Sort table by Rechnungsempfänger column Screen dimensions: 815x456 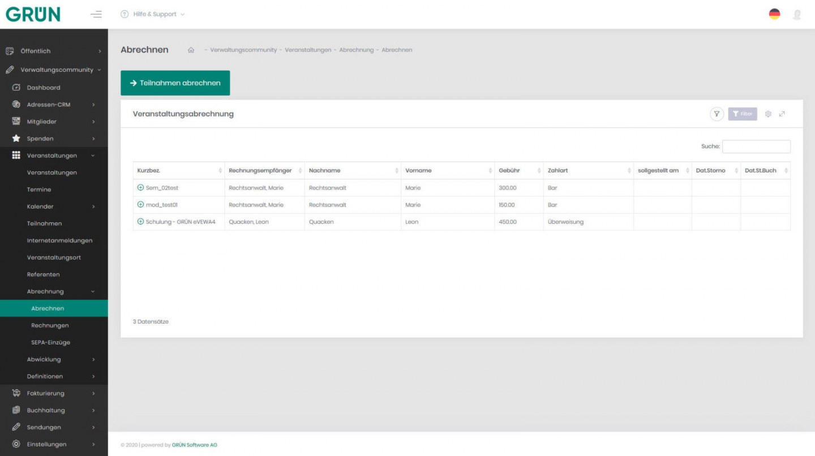(265, 170)
